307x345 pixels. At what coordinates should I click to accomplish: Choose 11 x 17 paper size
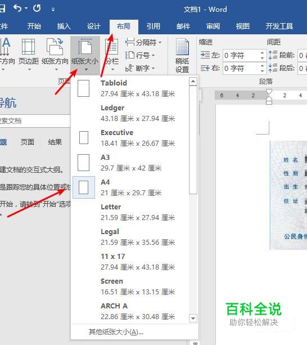tap(130, 262)
